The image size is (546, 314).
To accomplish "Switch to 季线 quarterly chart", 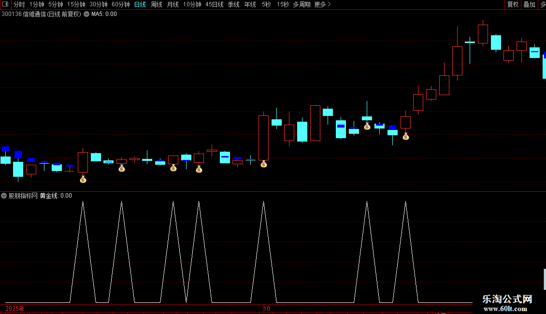I will coord(234,4).
